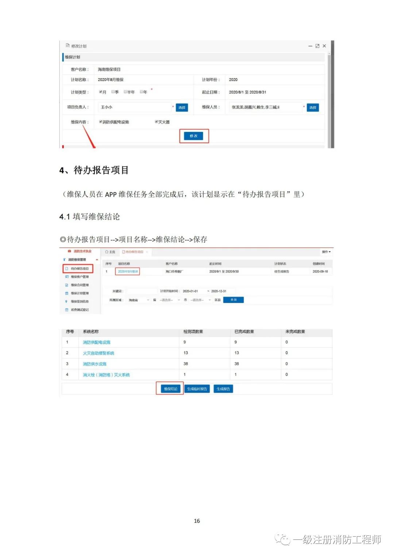Click the start date field 2020-01-01
Image resolution: width=394 pixels, height=557 pixels.
(x=193, y=291)
